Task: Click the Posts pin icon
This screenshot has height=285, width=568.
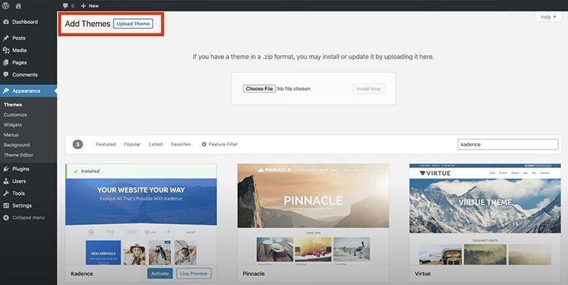Action: [6, 38]
